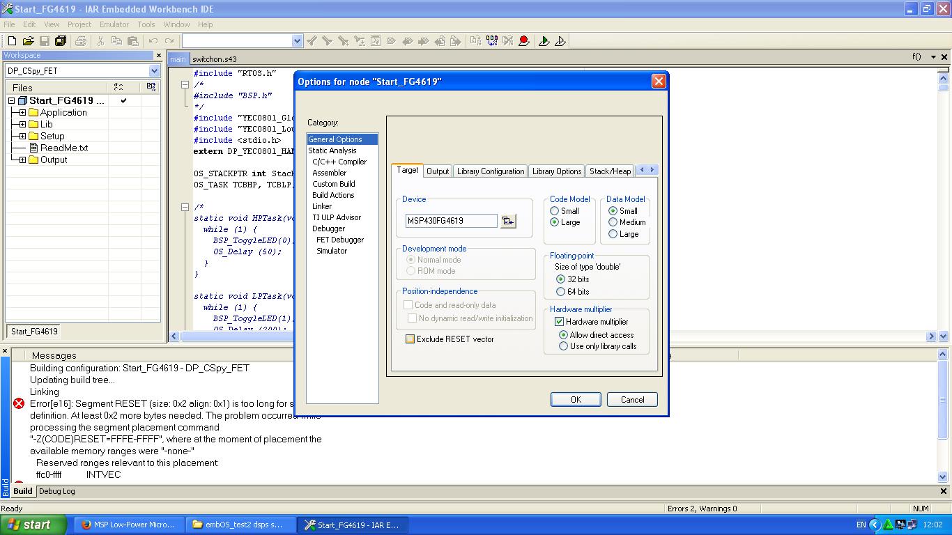952x535 pixels.
Task: Select 64 bits double size
Action: 560,292
